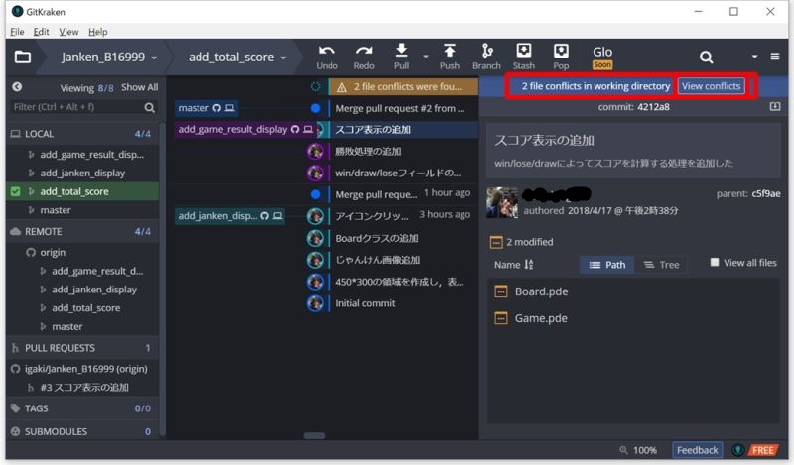The width and height of the screenshot is (794, 465).
Task: Open the Help menu
Action: pos(97,32)
